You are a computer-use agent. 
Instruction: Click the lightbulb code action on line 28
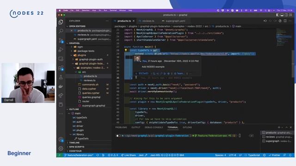tap(126, 50)
